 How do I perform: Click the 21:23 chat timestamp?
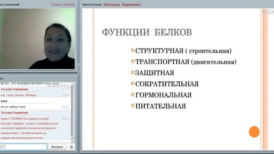[66, 119]
